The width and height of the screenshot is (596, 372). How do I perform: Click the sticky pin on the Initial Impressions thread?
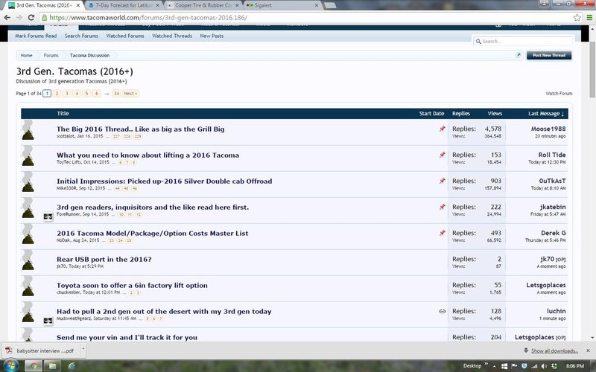(x=442, y=181)
